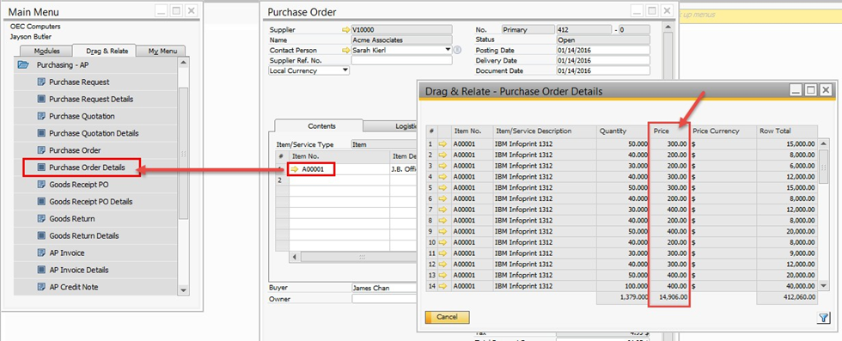This screenshot has height=341, width=842.
Task: Click the Price column header
Action: (x=668, y=131)
